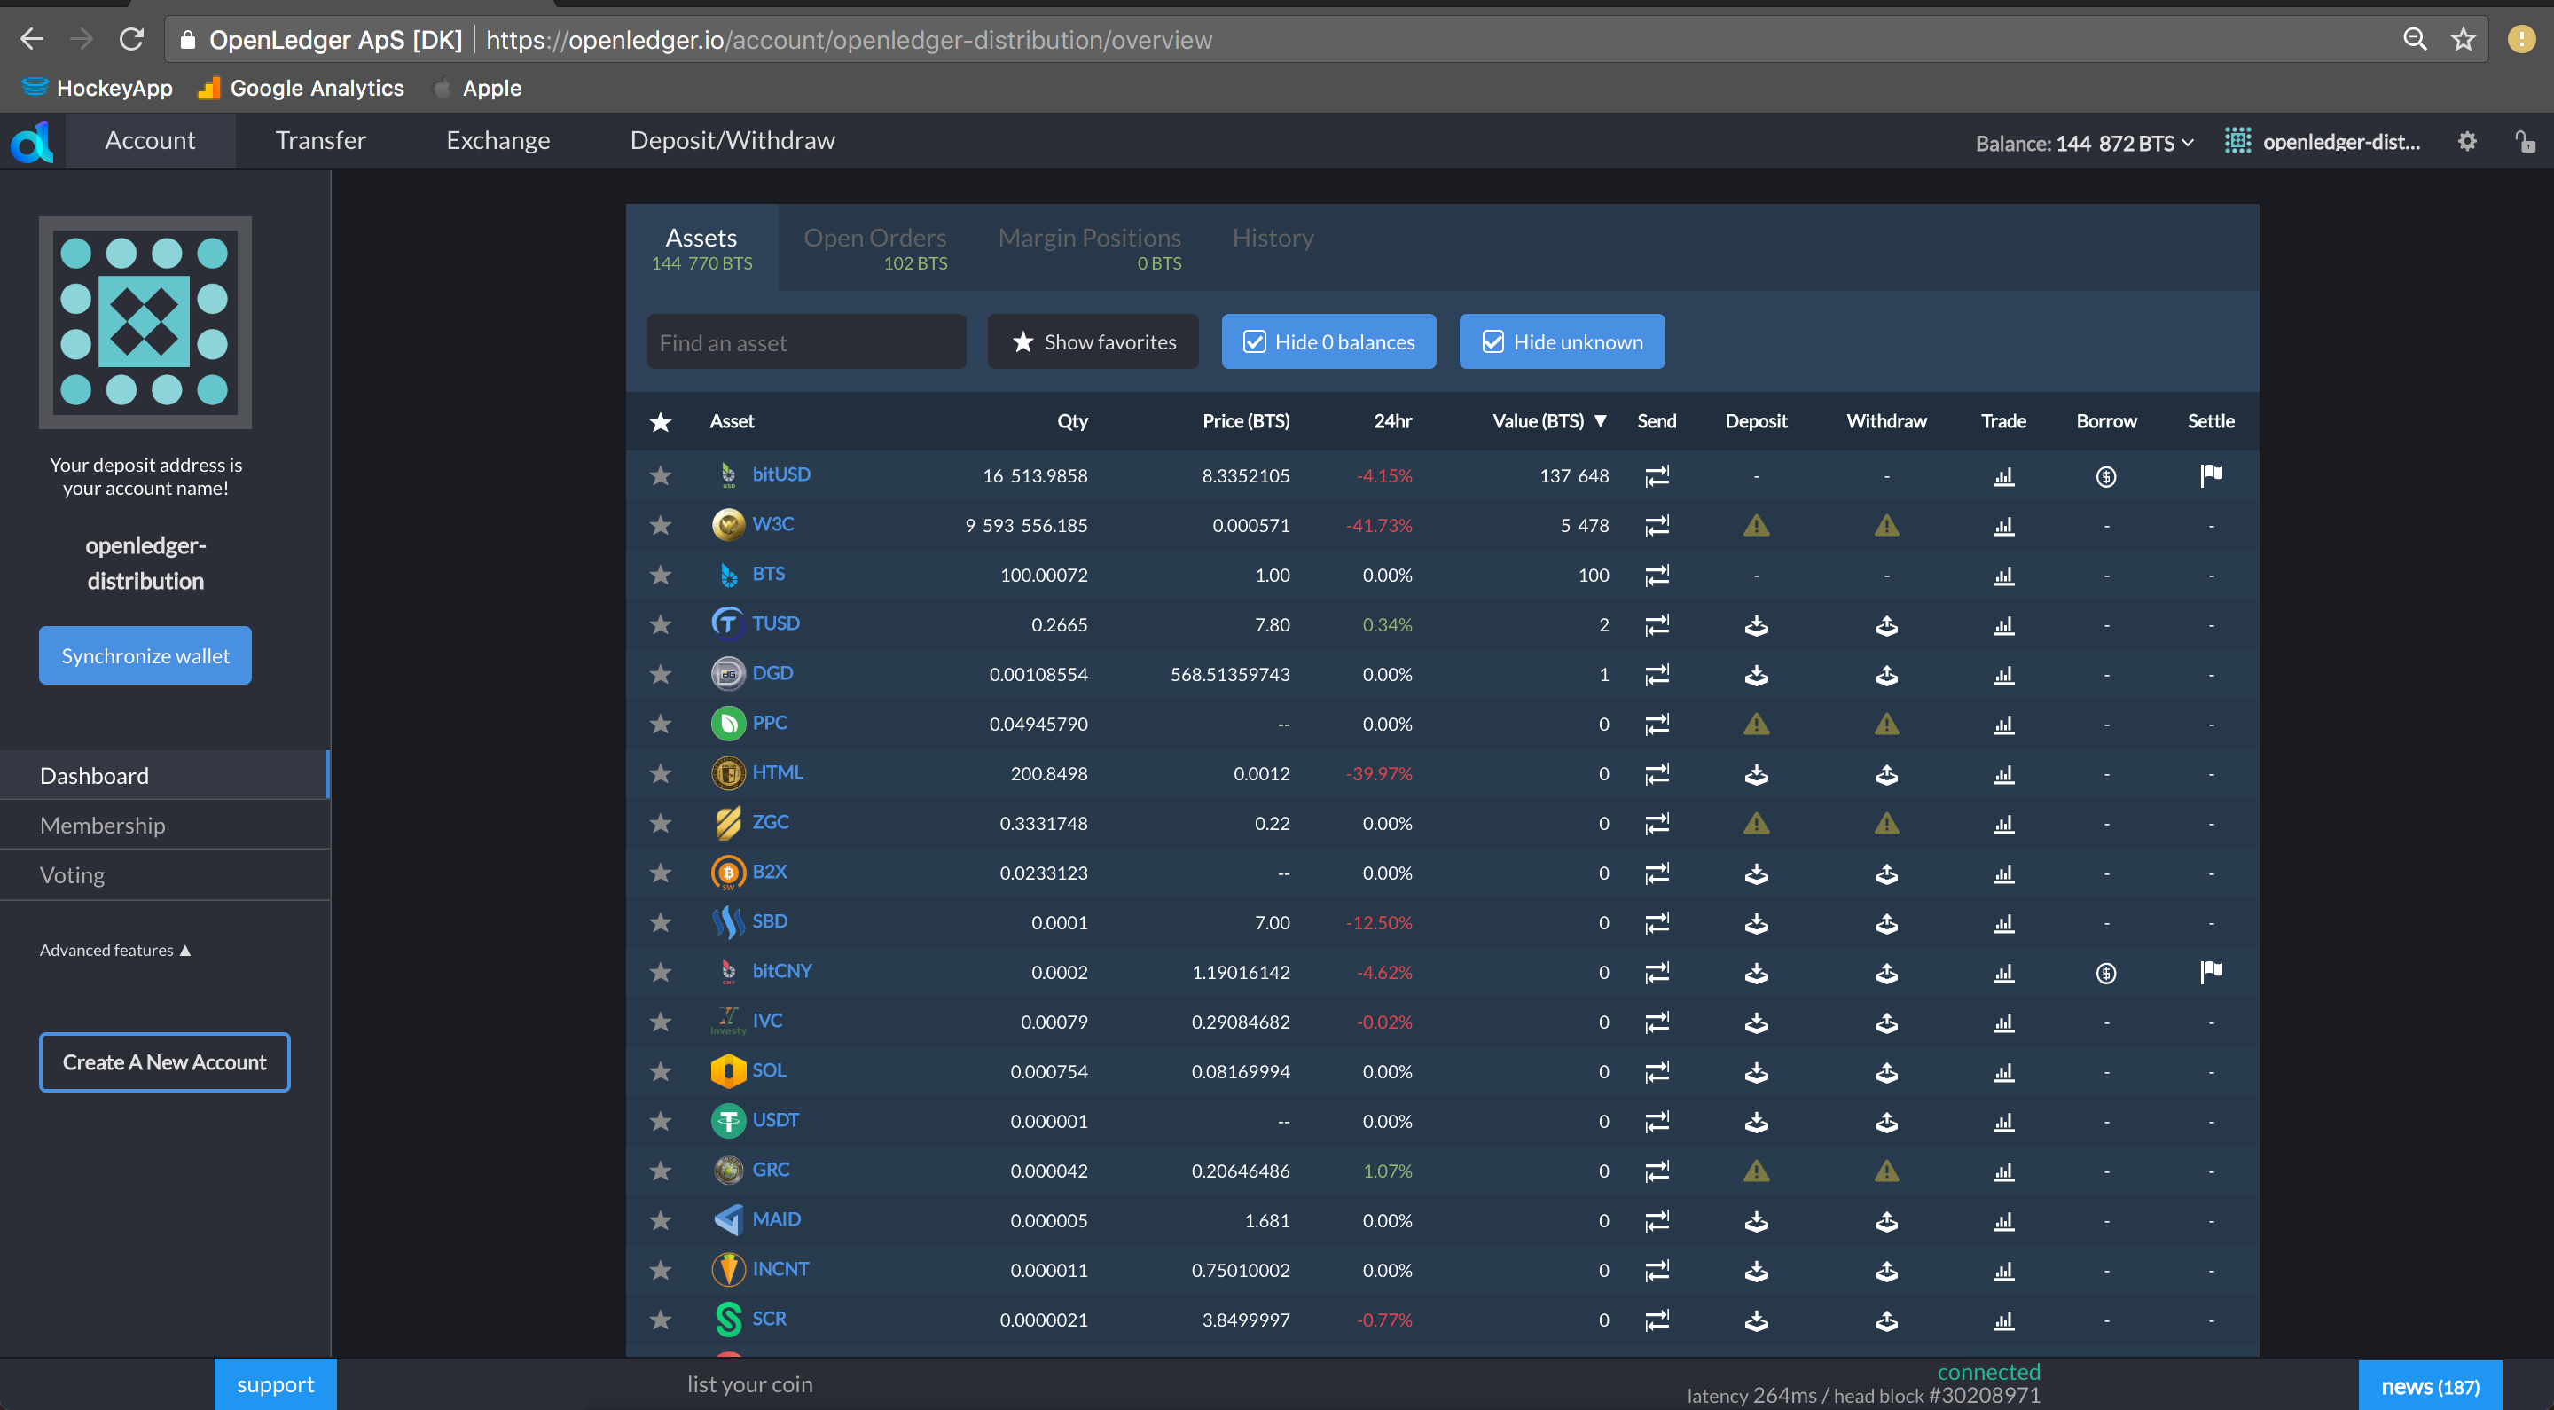Viewport: 2554px width, 1410px height.
Task: Click the Account menu
Action: click(150, 141)
